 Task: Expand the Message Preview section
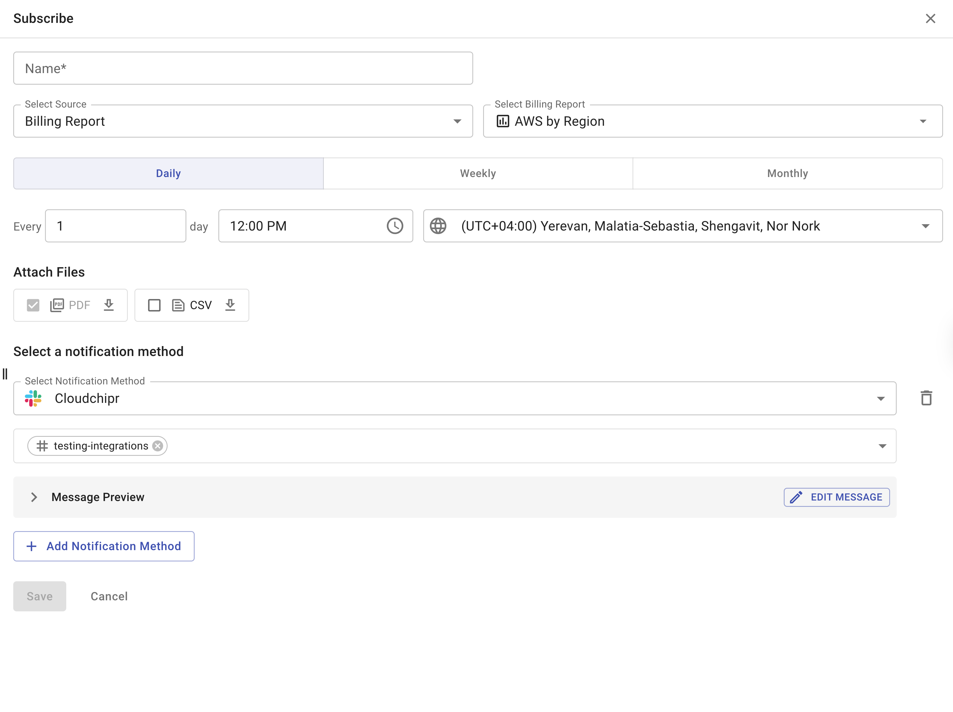pyautogui.click(x=35, y=497)
